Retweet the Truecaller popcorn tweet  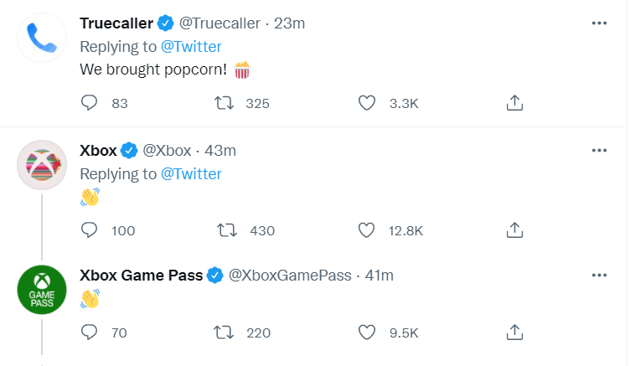point(225,103)
